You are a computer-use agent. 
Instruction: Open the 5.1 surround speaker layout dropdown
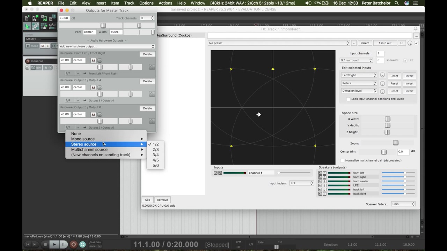pyautogui.click(x=357, y=60)
